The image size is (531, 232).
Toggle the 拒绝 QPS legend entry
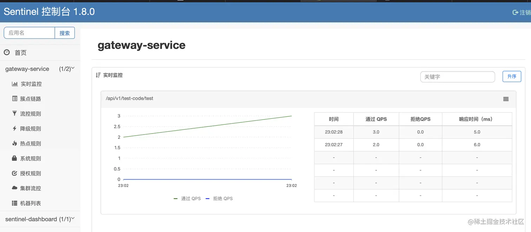(x=219, y=198)
